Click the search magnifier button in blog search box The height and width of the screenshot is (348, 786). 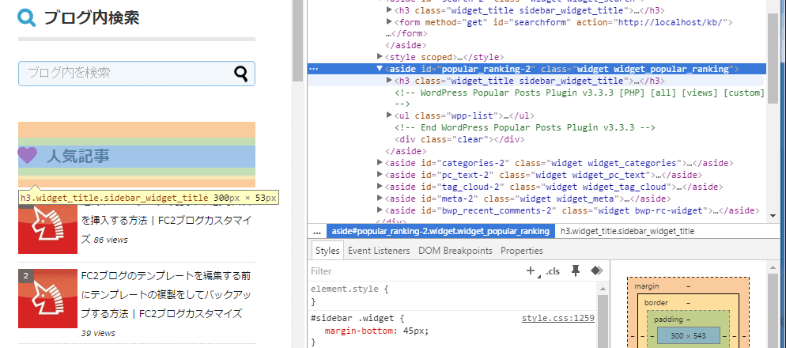(241, 74)
